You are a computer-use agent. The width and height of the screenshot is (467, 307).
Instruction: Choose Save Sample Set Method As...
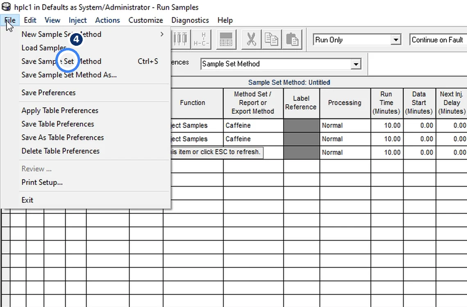click(x=86, y=74)
